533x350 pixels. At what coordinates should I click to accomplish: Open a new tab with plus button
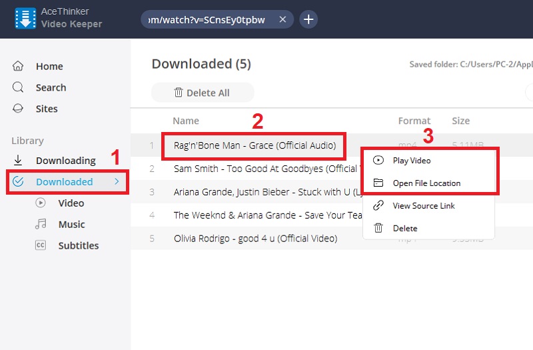point(308,19)
